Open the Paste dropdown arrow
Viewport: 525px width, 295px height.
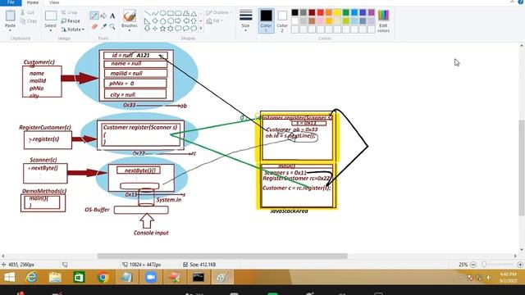click(10, 30)
